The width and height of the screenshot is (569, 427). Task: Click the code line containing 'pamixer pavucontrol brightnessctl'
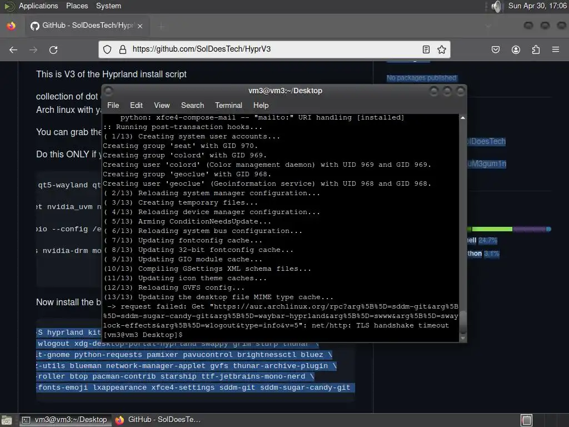point(184,355)
